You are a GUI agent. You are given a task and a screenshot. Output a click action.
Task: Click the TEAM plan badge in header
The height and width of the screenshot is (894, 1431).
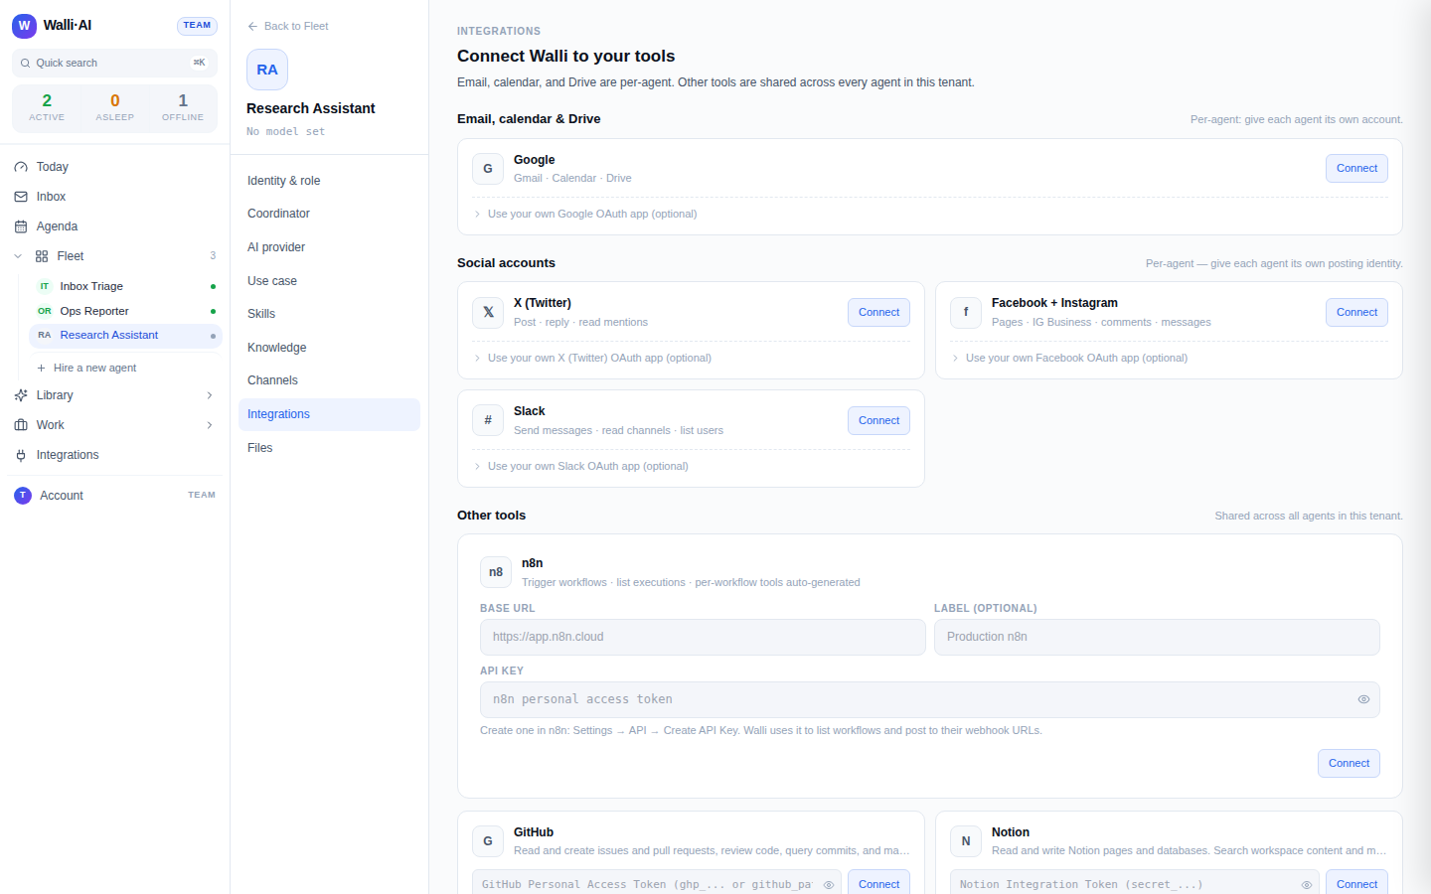pyautogui.click(x=197, y=25)
